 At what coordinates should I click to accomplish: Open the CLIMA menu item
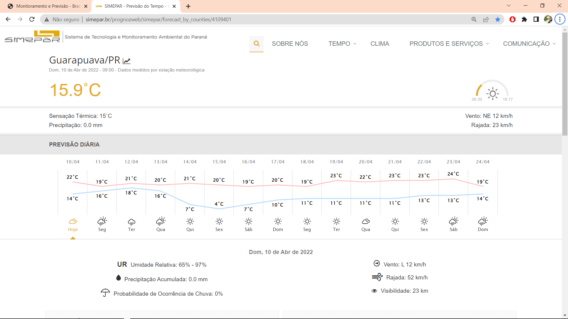380,44
